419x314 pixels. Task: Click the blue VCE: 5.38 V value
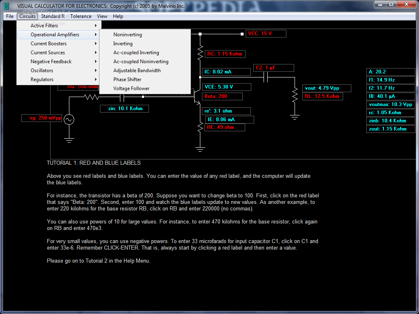point(227,87)
